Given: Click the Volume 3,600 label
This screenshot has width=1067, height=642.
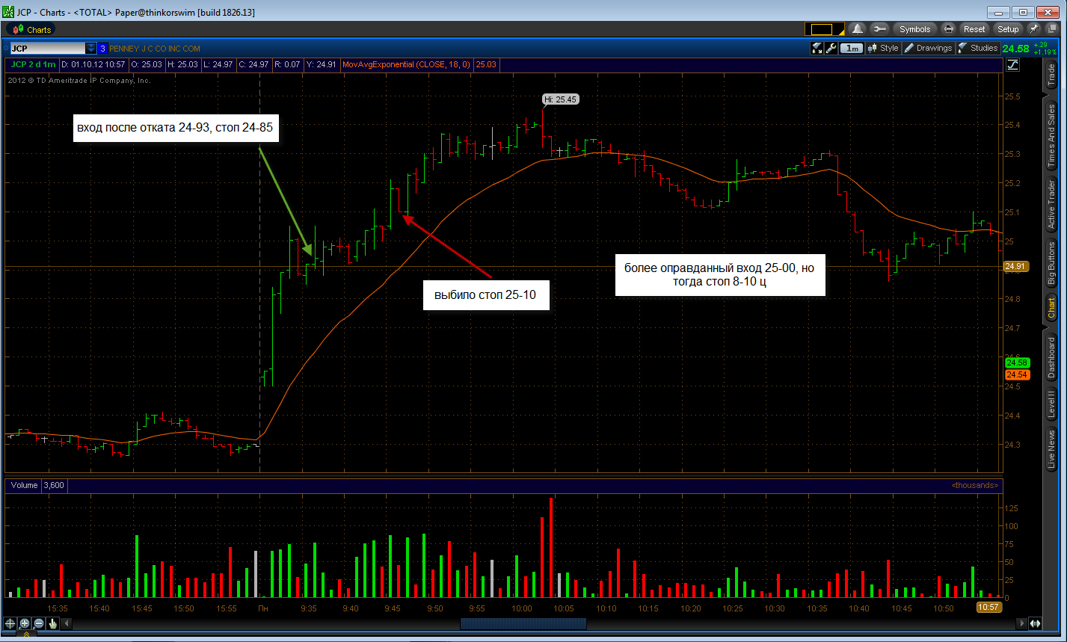Looking at the screenshot, I should (x=37, y=485).
